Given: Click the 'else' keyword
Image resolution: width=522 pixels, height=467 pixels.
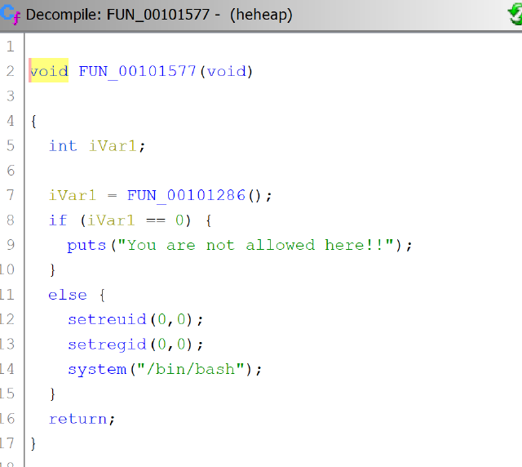Looking at the screenshot, I should pyautogui.click(x=68, y=295).
